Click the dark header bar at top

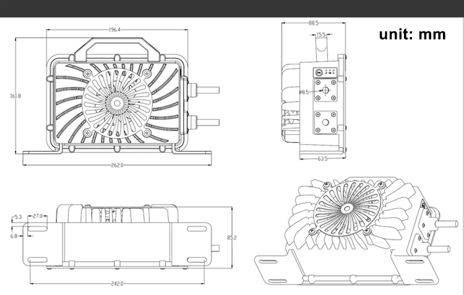[232, 8]
